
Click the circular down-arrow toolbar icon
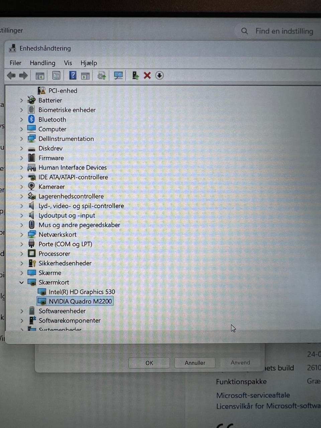[159, 76]
